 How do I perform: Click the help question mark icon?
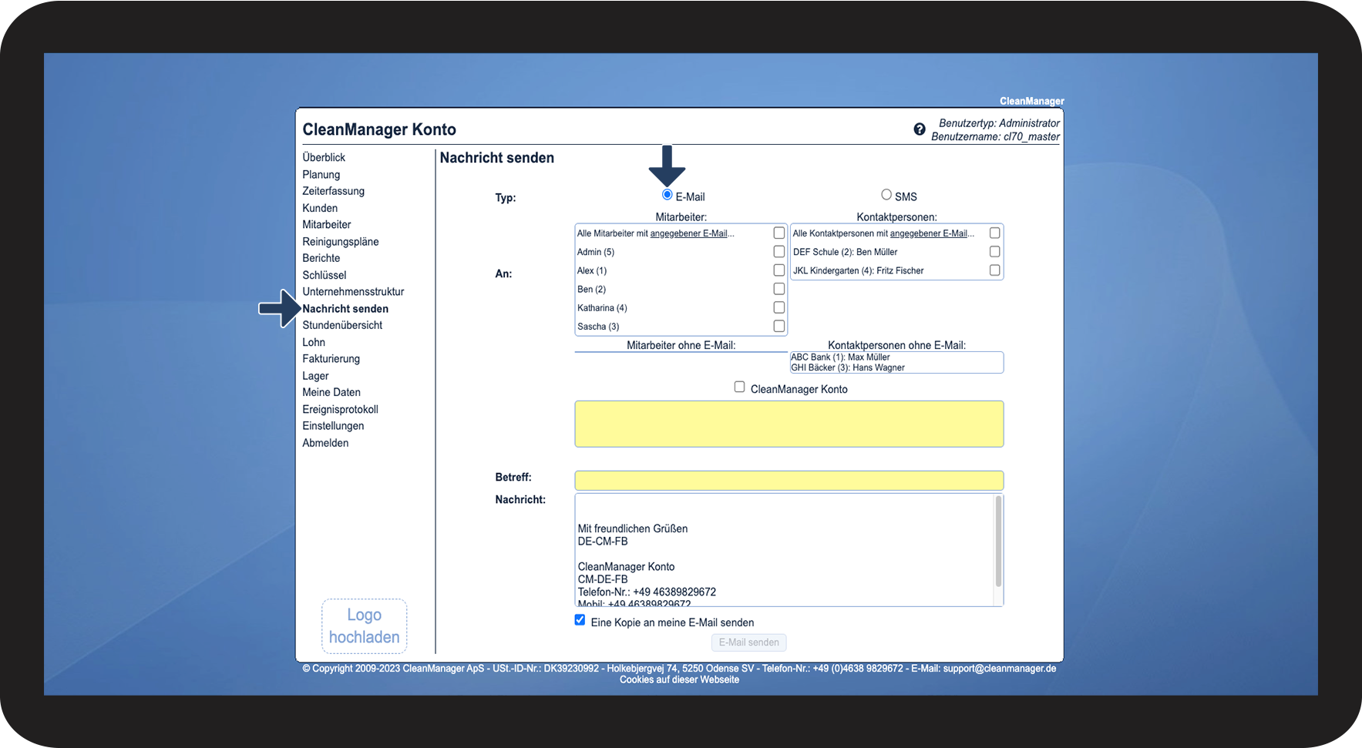click(x=919, y=129)
